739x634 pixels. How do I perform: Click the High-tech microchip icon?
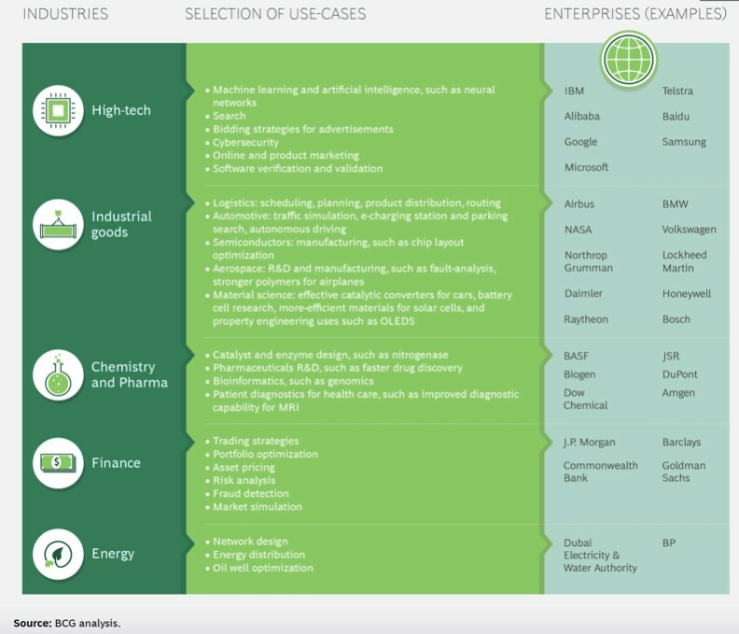pos(58,110)
